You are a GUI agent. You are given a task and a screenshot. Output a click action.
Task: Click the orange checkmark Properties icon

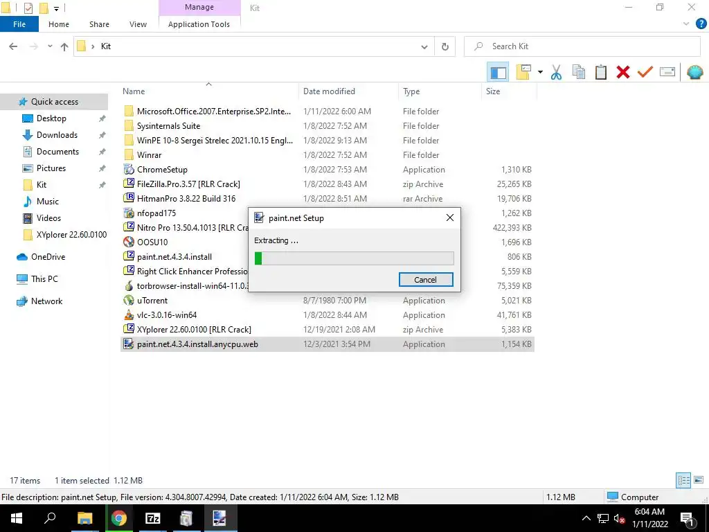click(645, 72)
